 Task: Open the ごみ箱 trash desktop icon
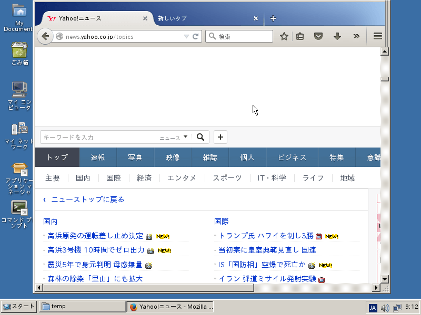click(x=19, y=54)
